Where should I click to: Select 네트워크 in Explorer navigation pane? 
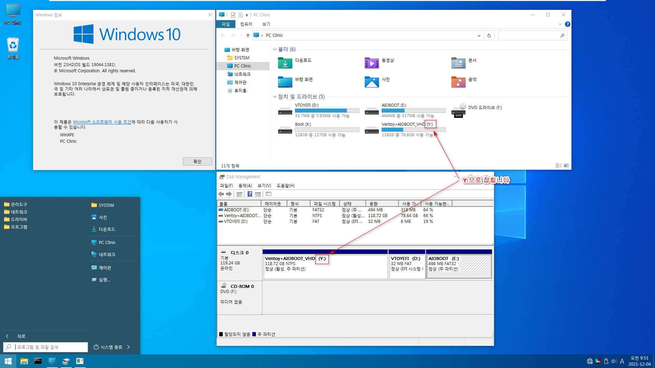tap(242, 74)
